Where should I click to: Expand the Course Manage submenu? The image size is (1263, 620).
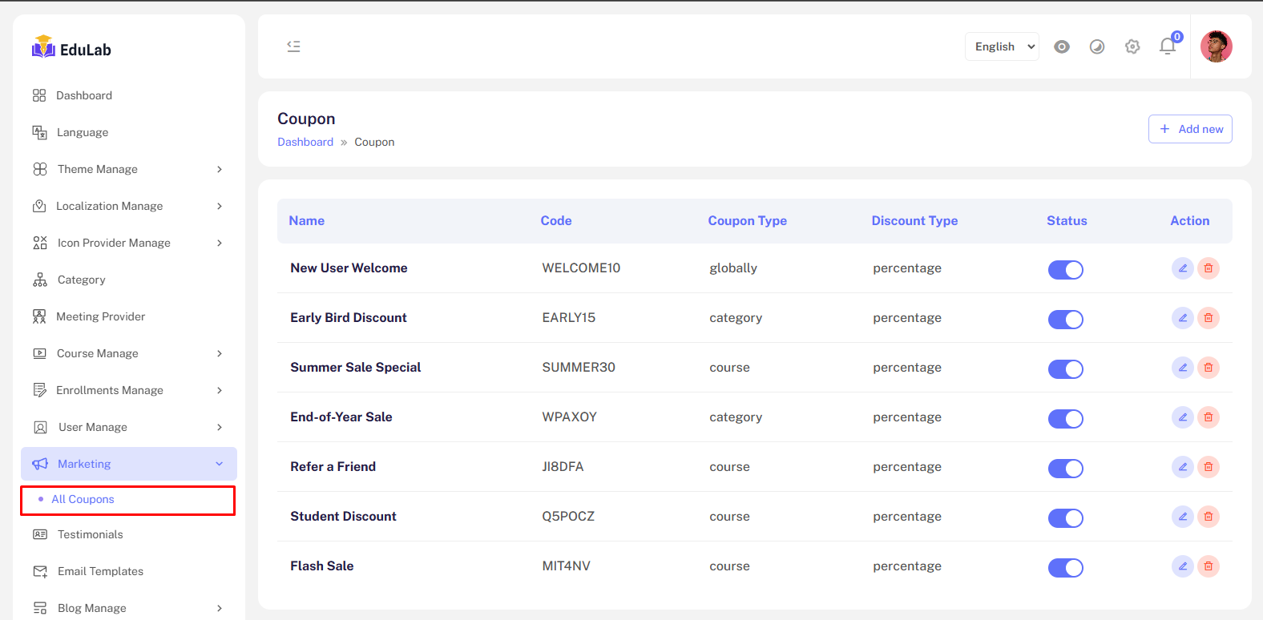pyautogui.click(x=128, y=353)
